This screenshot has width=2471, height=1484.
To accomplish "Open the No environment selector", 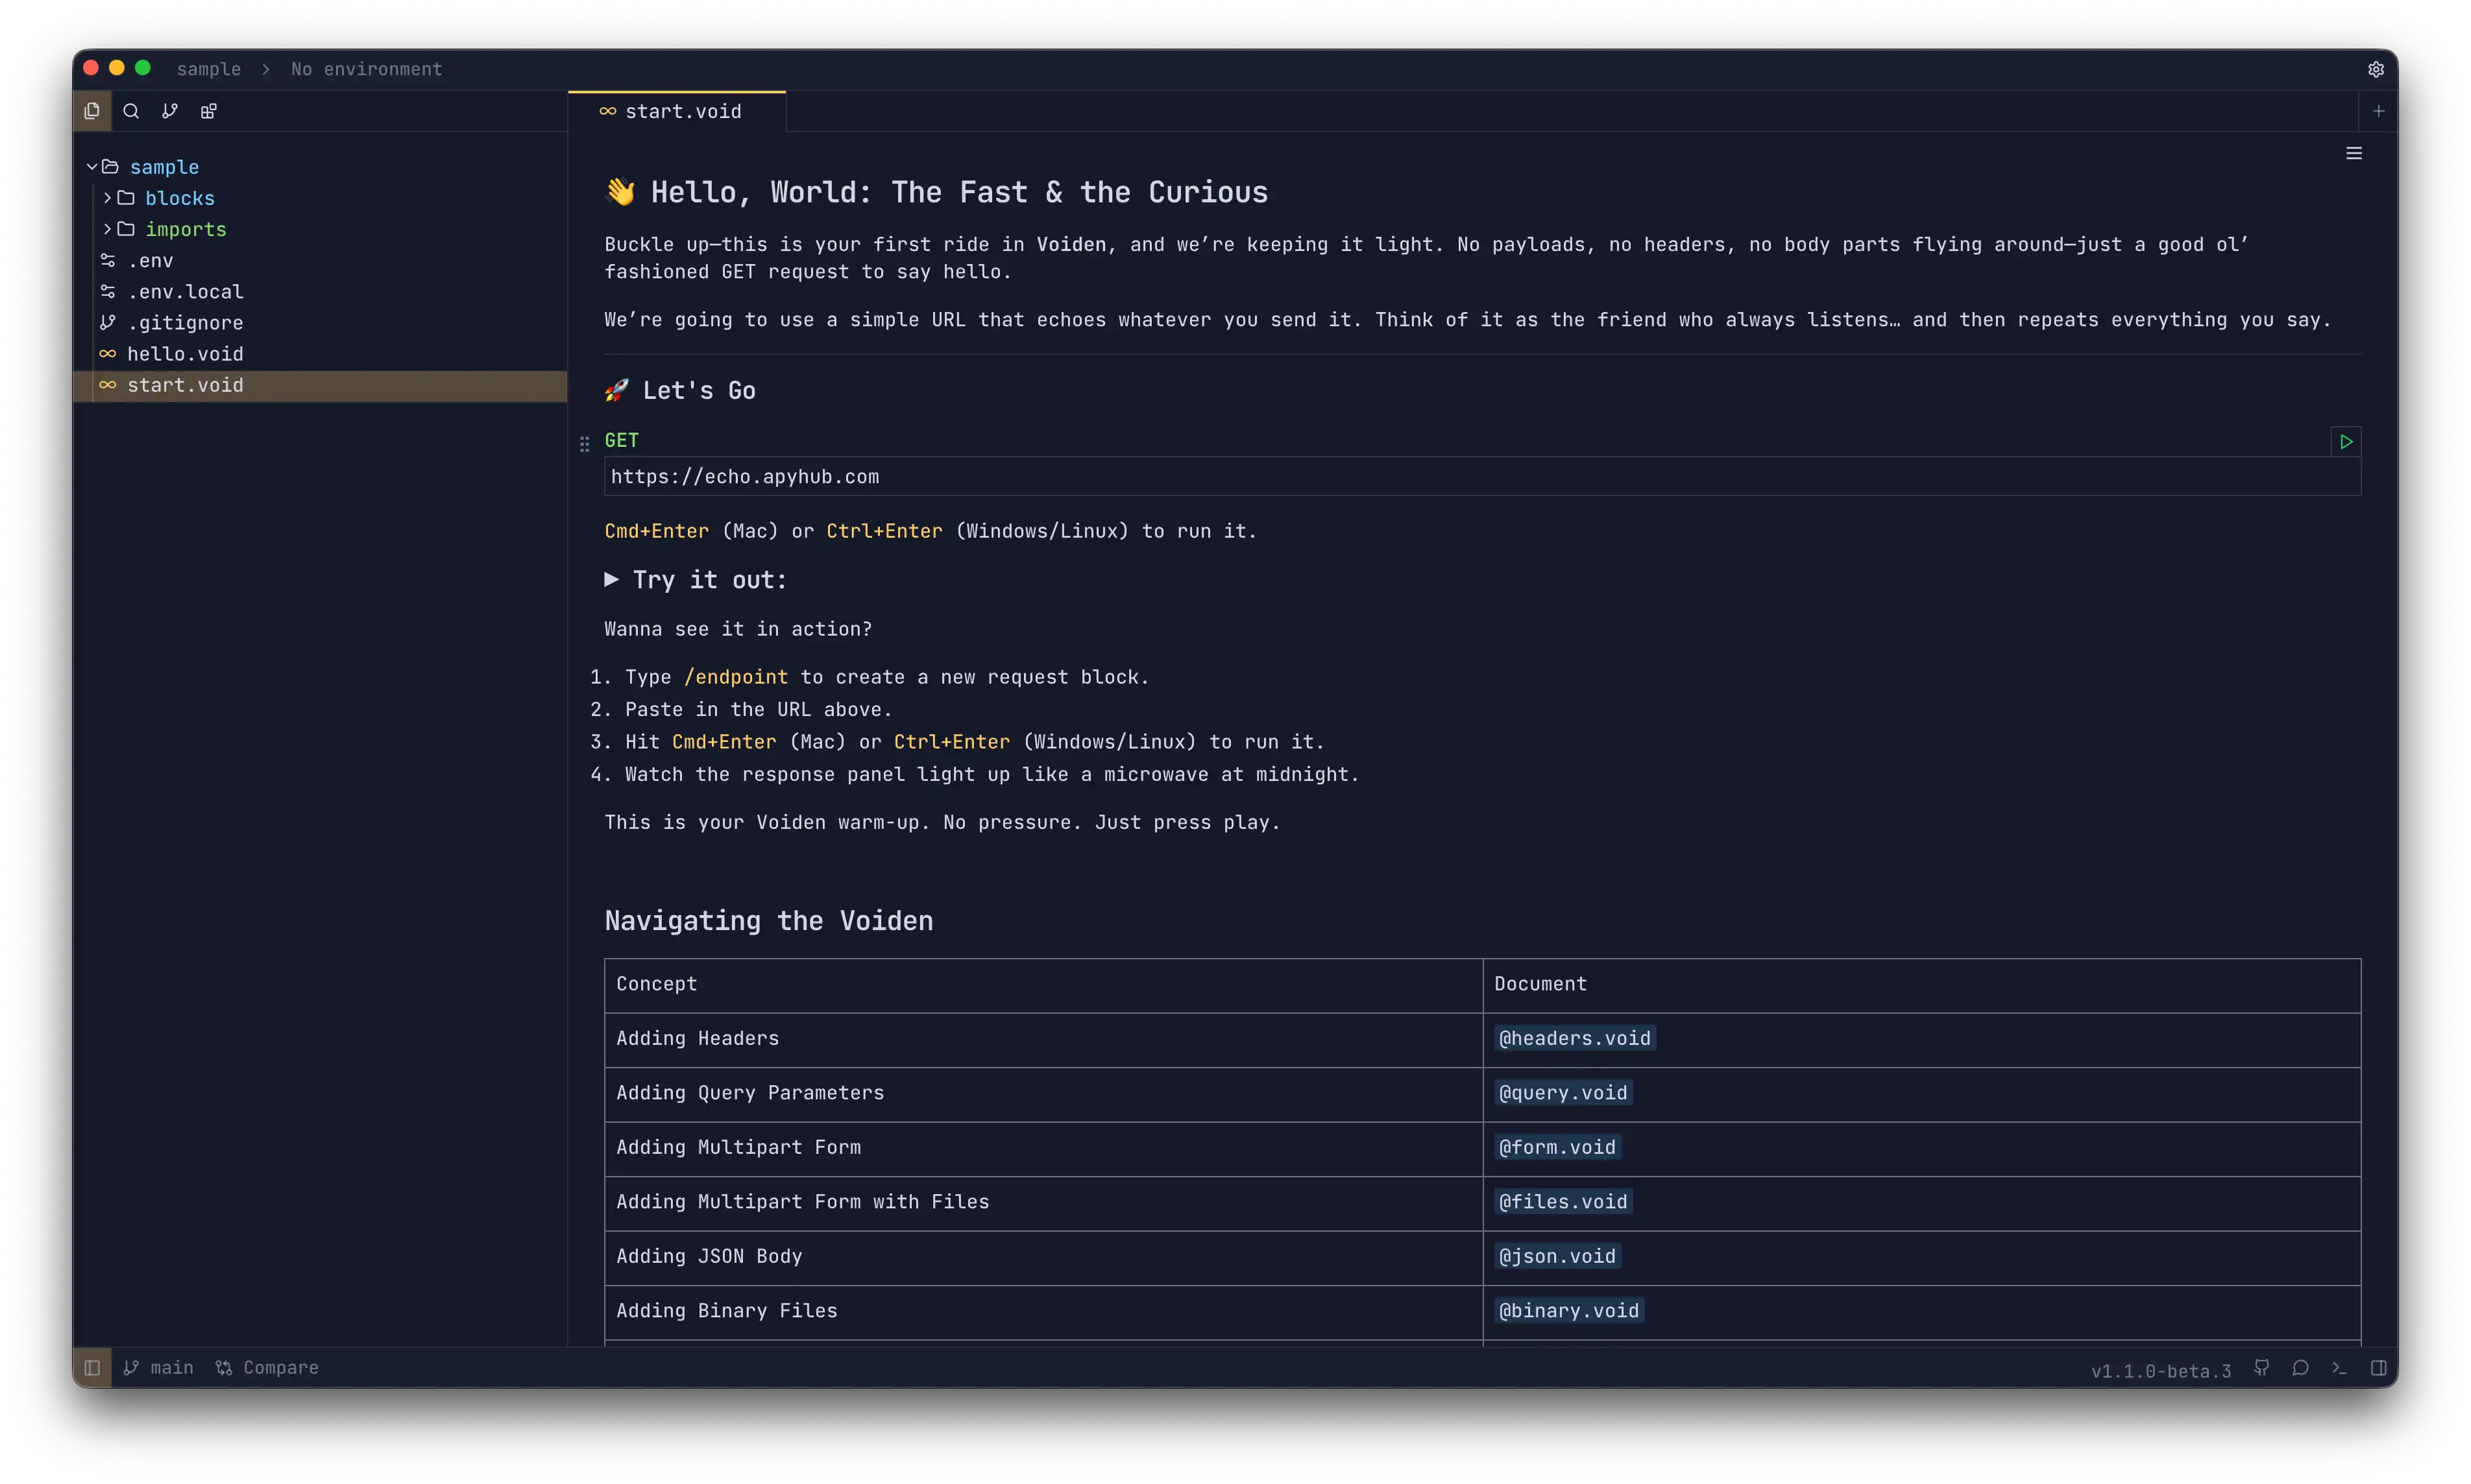I will coord(366,69).
